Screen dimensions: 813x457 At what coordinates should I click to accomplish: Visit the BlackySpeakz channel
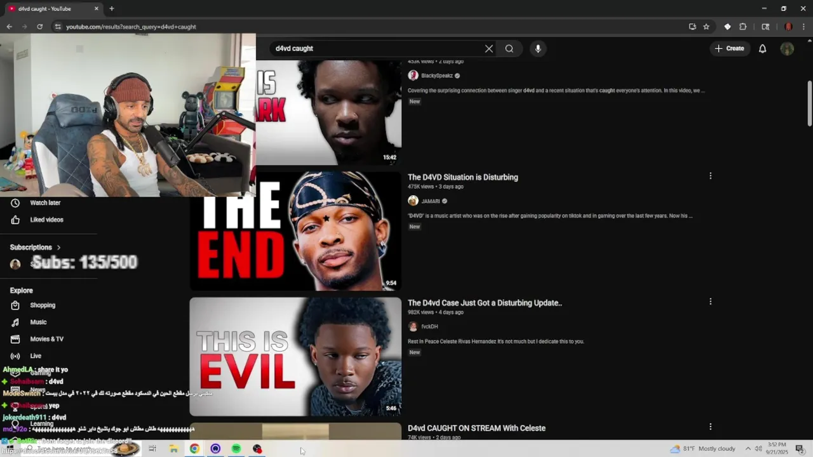437,76
